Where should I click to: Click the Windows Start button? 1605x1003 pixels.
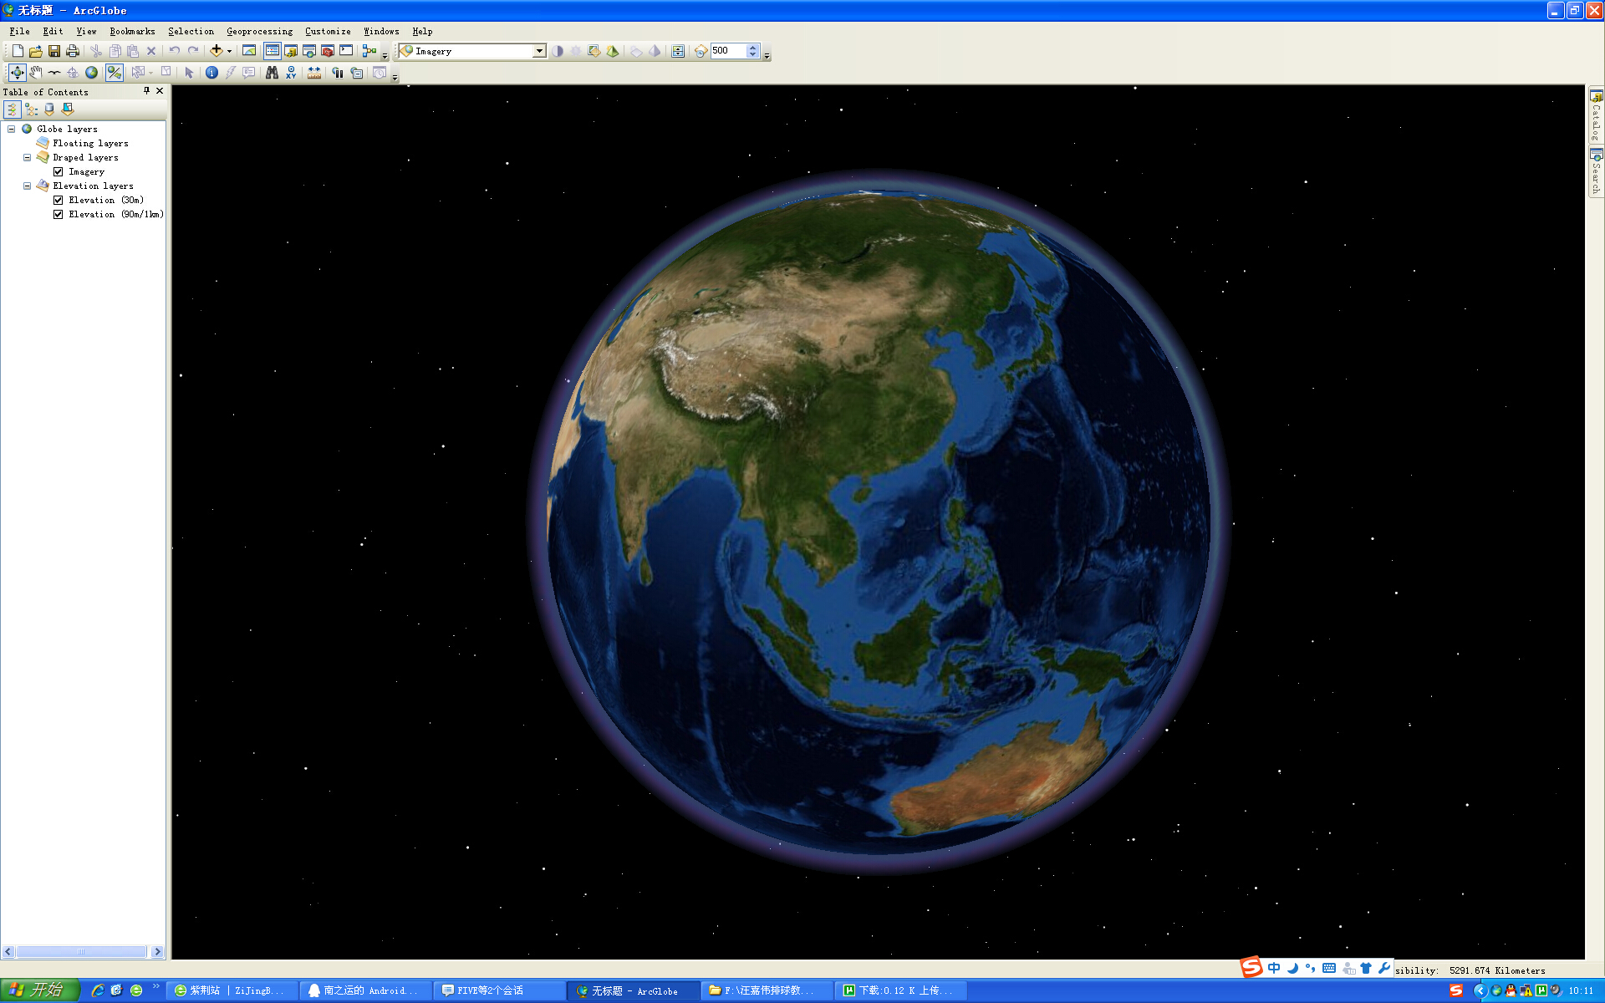(39, 990)
